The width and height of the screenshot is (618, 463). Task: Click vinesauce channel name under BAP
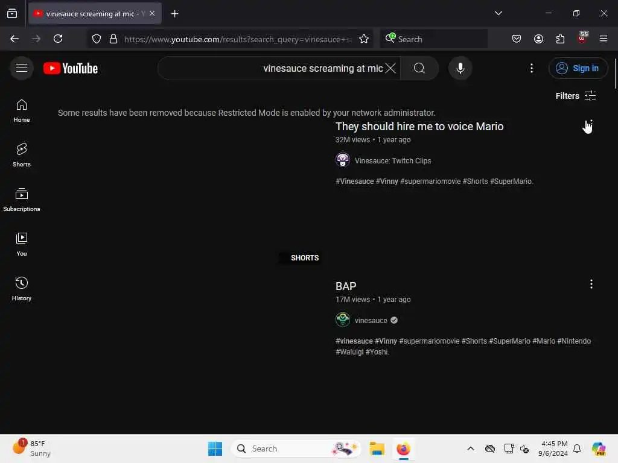click(x=371, y=321)
